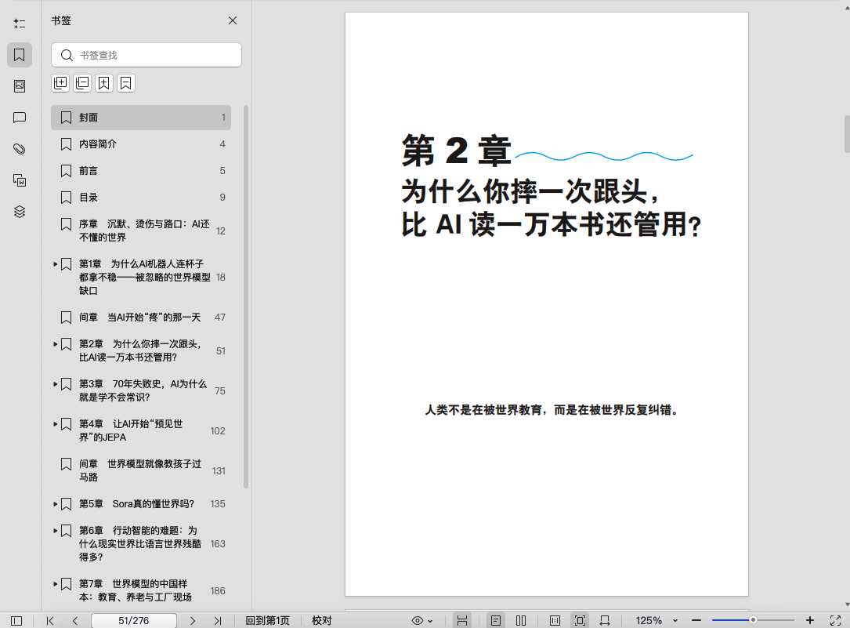
Task: Expand the 第6章 bookmark
Action: (x=56, y=530)
